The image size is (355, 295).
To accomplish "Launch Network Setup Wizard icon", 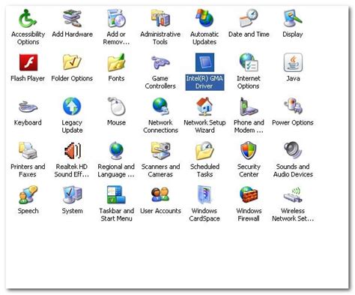I will click(x=204, y=107).
